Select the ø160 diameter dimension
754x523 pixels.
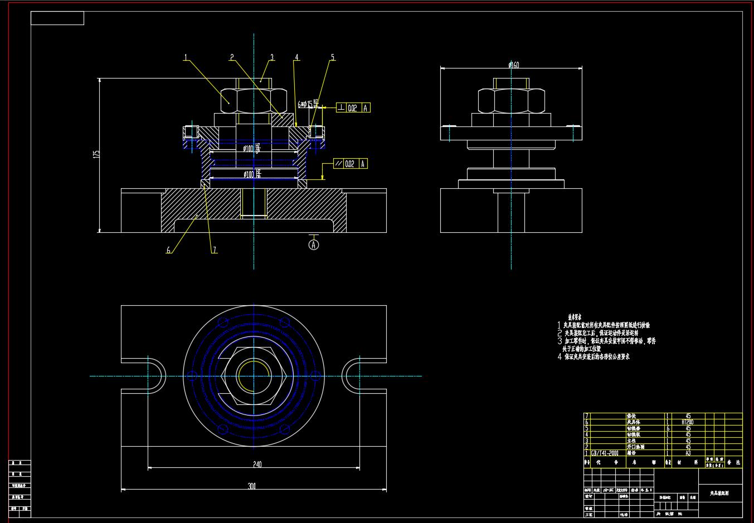pyautogui.click(x=513, y=65)
